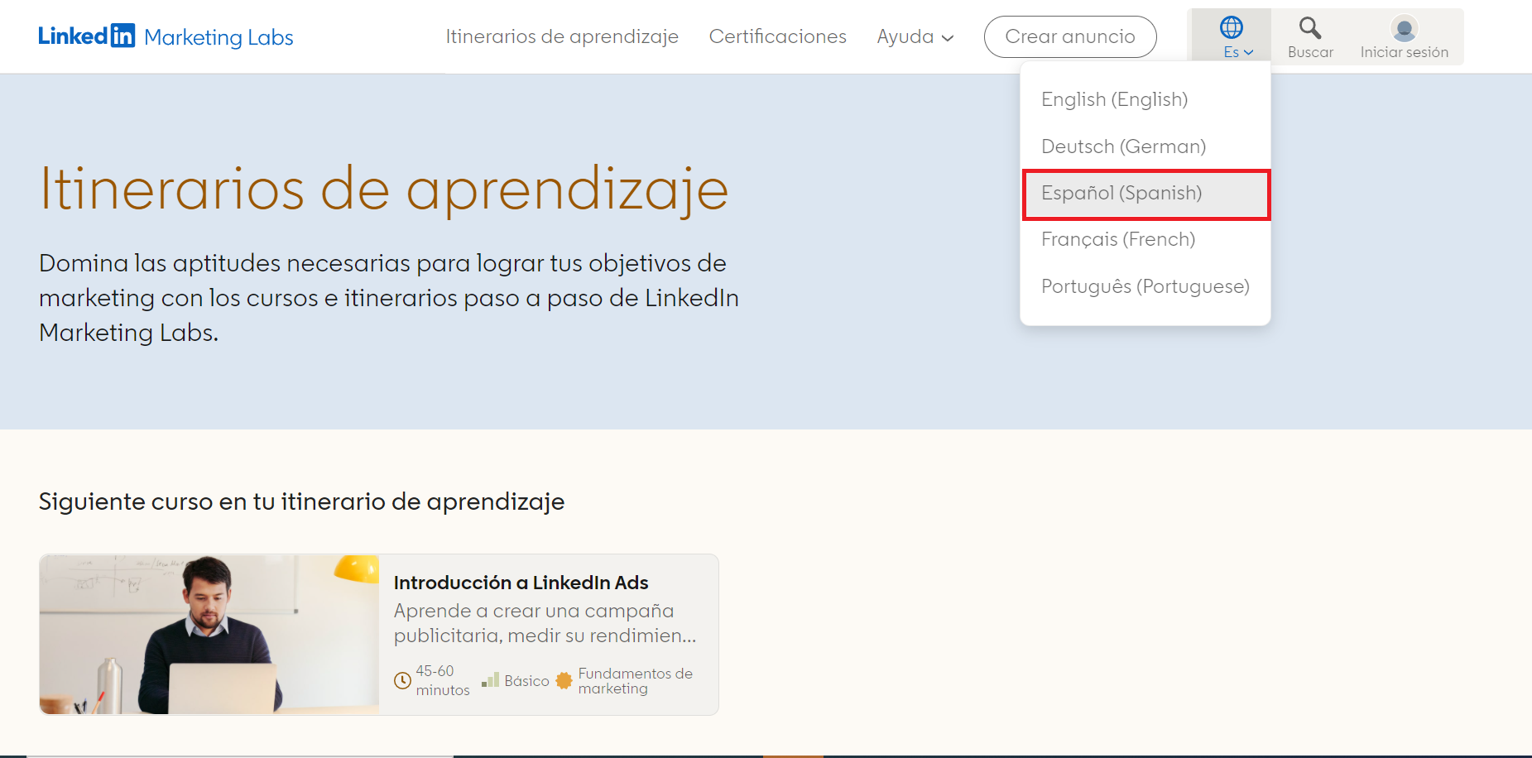Click the LinkedIn logo
Image resolution: width=1532 pixels, height=758 pixels.
86,36
